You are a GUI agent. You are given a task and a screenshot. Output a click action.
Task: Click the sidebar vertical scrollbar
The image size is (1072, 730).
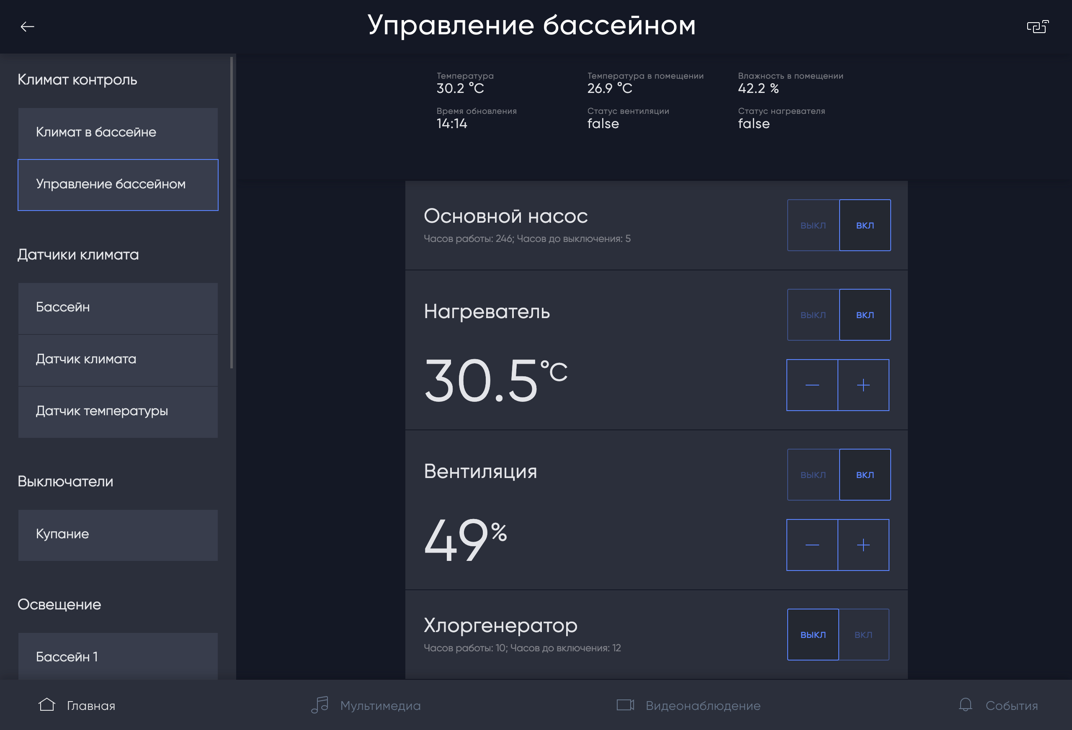pyautogui.click(x=232, y=213)
